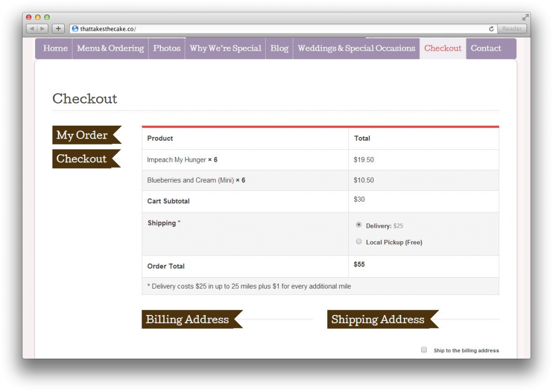The image size is (553, 391).
Task: Click the globe site icon in address bar
Action: coord(75,29)
